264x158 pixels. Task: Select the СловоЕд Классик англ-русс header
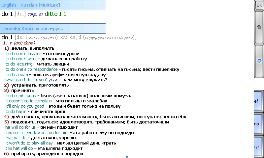click(x=53, y=28)
